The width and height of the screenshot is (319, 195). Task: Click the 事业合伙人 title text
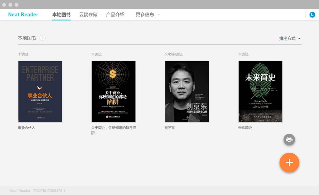click(x=26, y=128)
